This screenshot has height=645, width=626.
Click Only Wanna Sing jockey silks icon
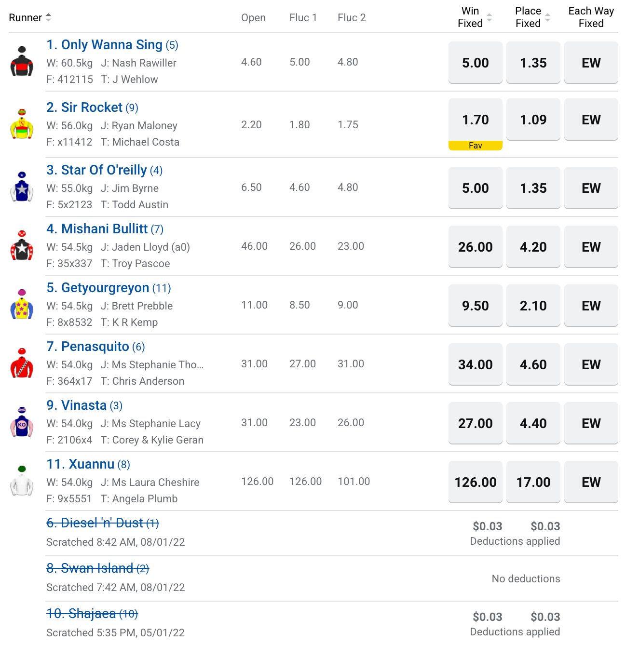[22, 62]
